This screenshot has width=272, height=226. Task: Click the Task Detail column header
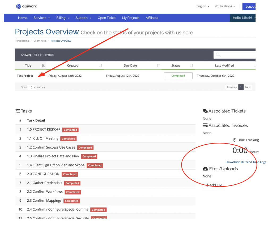coord(36,120)
